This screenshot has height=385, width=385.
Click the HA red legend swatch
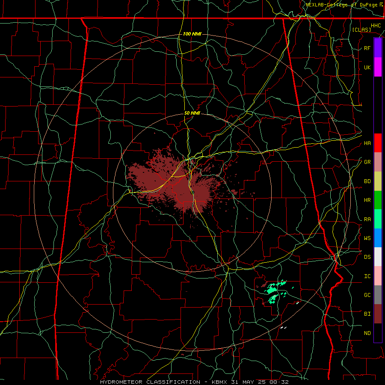pos(378,143)
